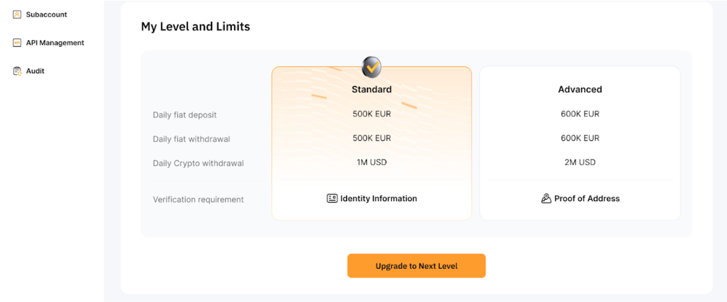Click the Advanced 2M USD crypto limit
Screen dimensions: 727x302
[580, 162]
